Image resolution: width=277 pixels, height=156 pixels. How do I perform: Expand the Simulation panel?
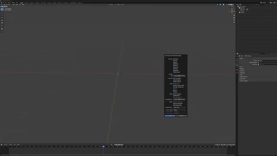pyautogui.click(x=242, y=71)
